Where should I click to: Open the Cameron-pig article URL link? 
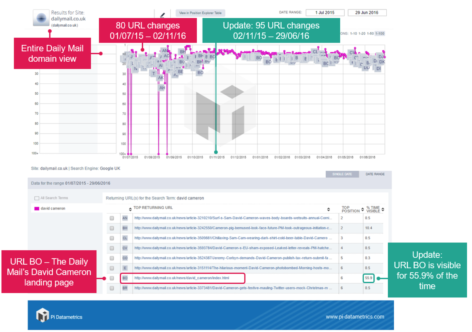point(233,228)
